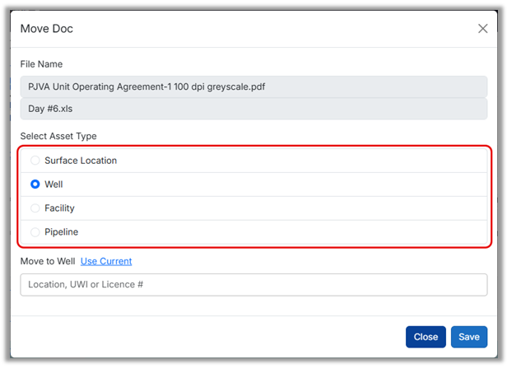Click the 'File Name' field label
507x369 pixels.
click(41, 64)
